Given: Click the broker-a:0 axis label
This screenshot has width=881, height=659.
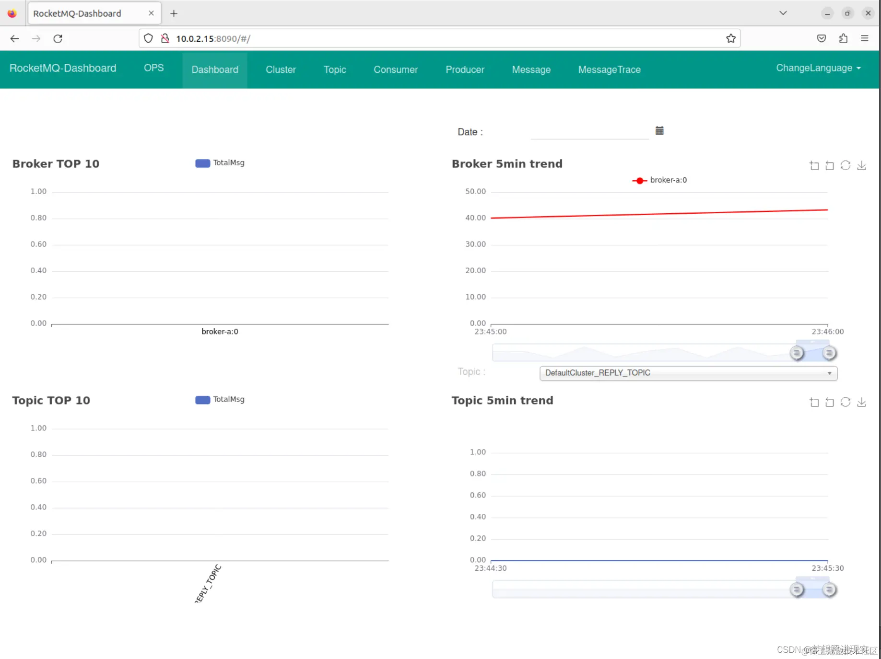Looking at the screenshot, I should (x=220, y=332).
